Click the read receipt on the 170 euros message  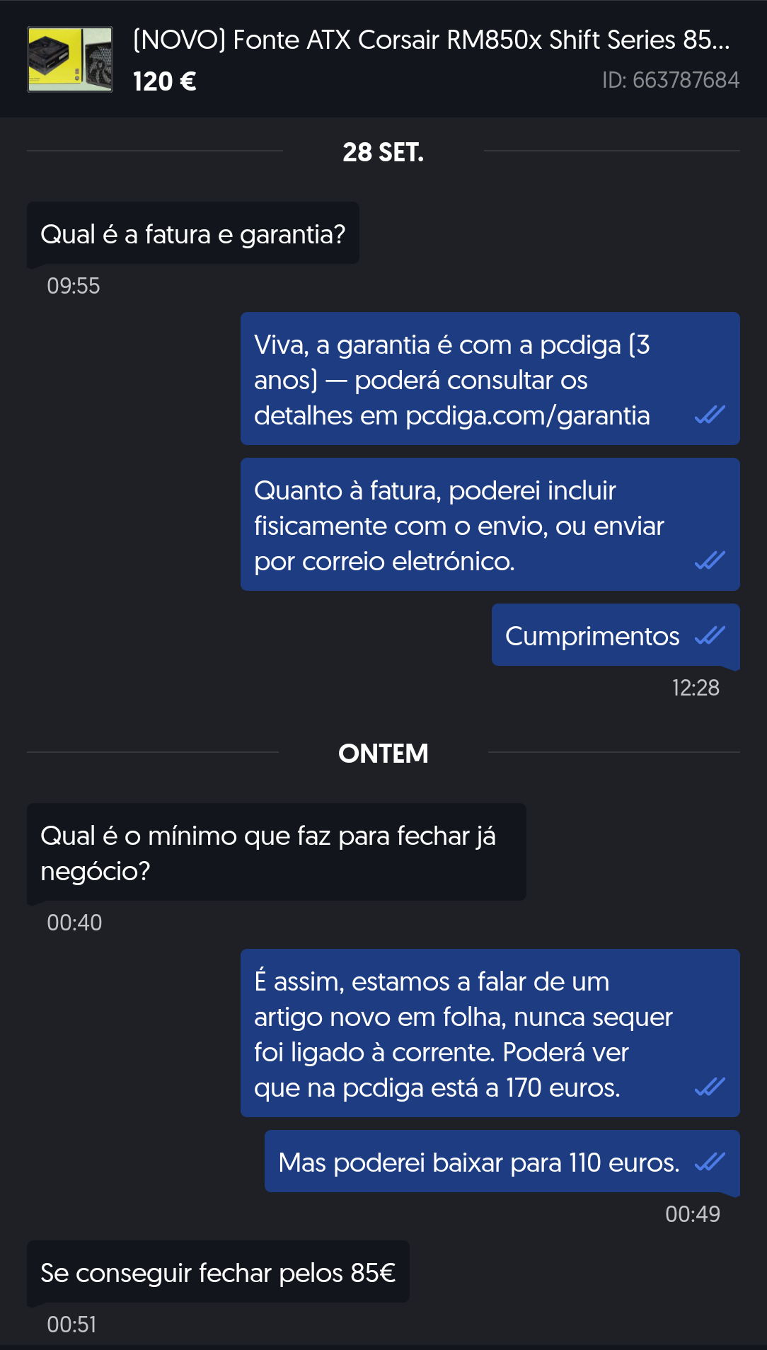[x=710, y=1087]
